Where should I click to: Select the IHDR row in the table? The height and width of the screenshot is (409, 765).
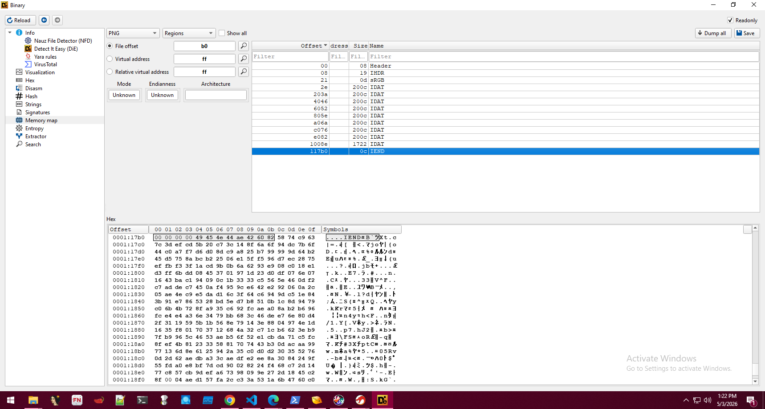pyautogui.click(x=505, y=73)
